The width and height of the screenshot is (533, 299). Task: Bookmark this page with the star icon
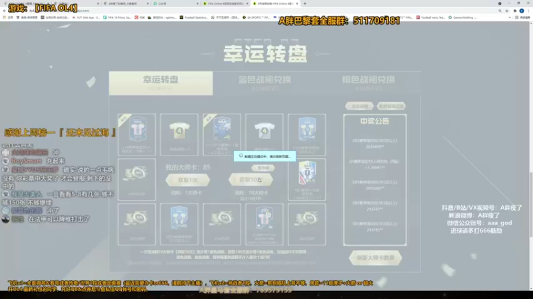coord(507,11)
